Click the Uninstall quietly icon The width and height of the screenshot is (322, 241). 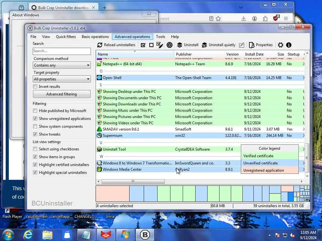coord(204,45)
